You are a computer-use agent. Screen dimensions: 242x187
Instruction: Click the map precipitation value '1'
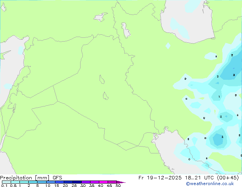[x=219, y=97]
